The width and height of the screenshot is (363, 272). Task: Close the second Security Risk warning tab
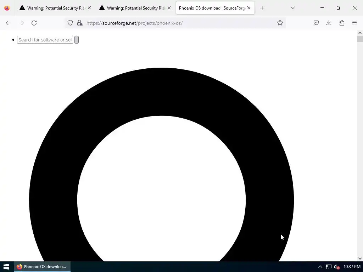point(169,8)
